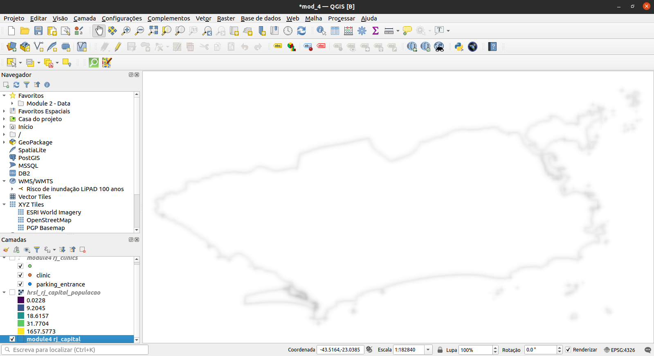Click the Temporal Controller clock icon
The width and height of the screenshot is (654, 356).
pos(288,31)
